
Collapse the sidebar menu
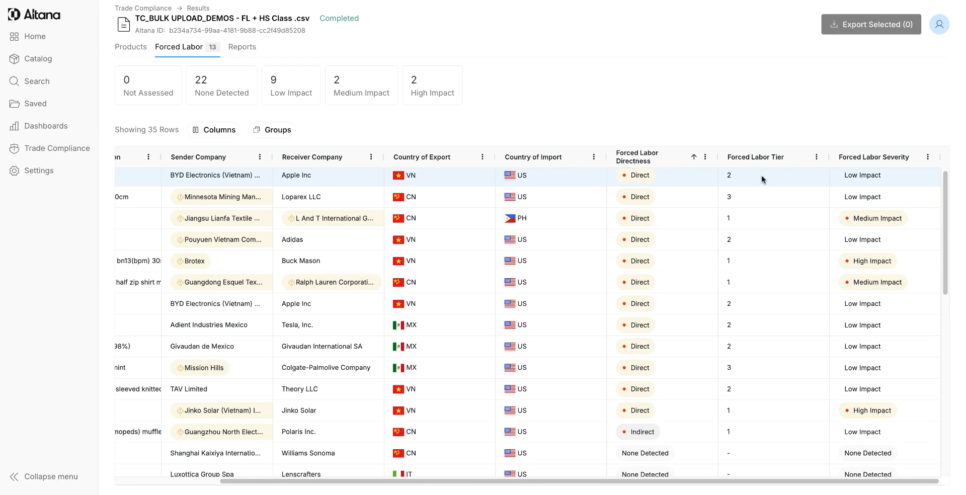click(x=44, y=477)
